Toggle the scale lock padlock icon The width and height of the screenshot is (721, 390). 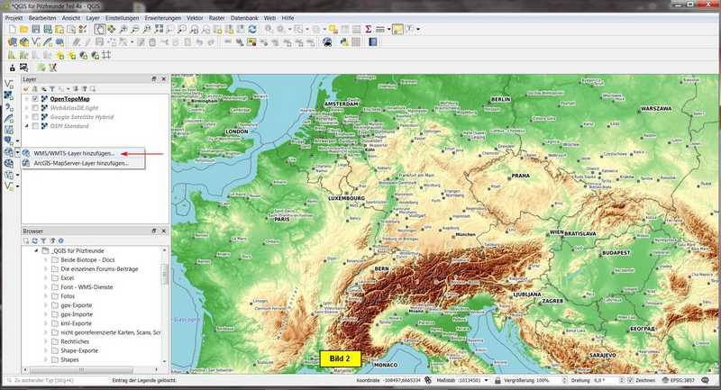pyautogui.click(x=497, y=380)
